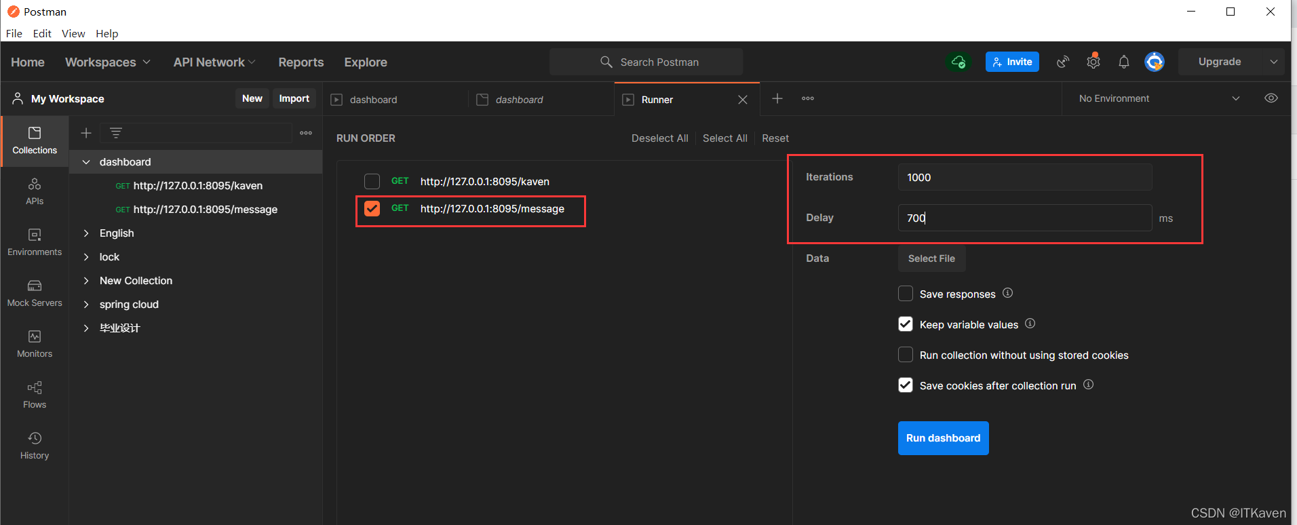Switch to the italic dashboard tab

541,100
